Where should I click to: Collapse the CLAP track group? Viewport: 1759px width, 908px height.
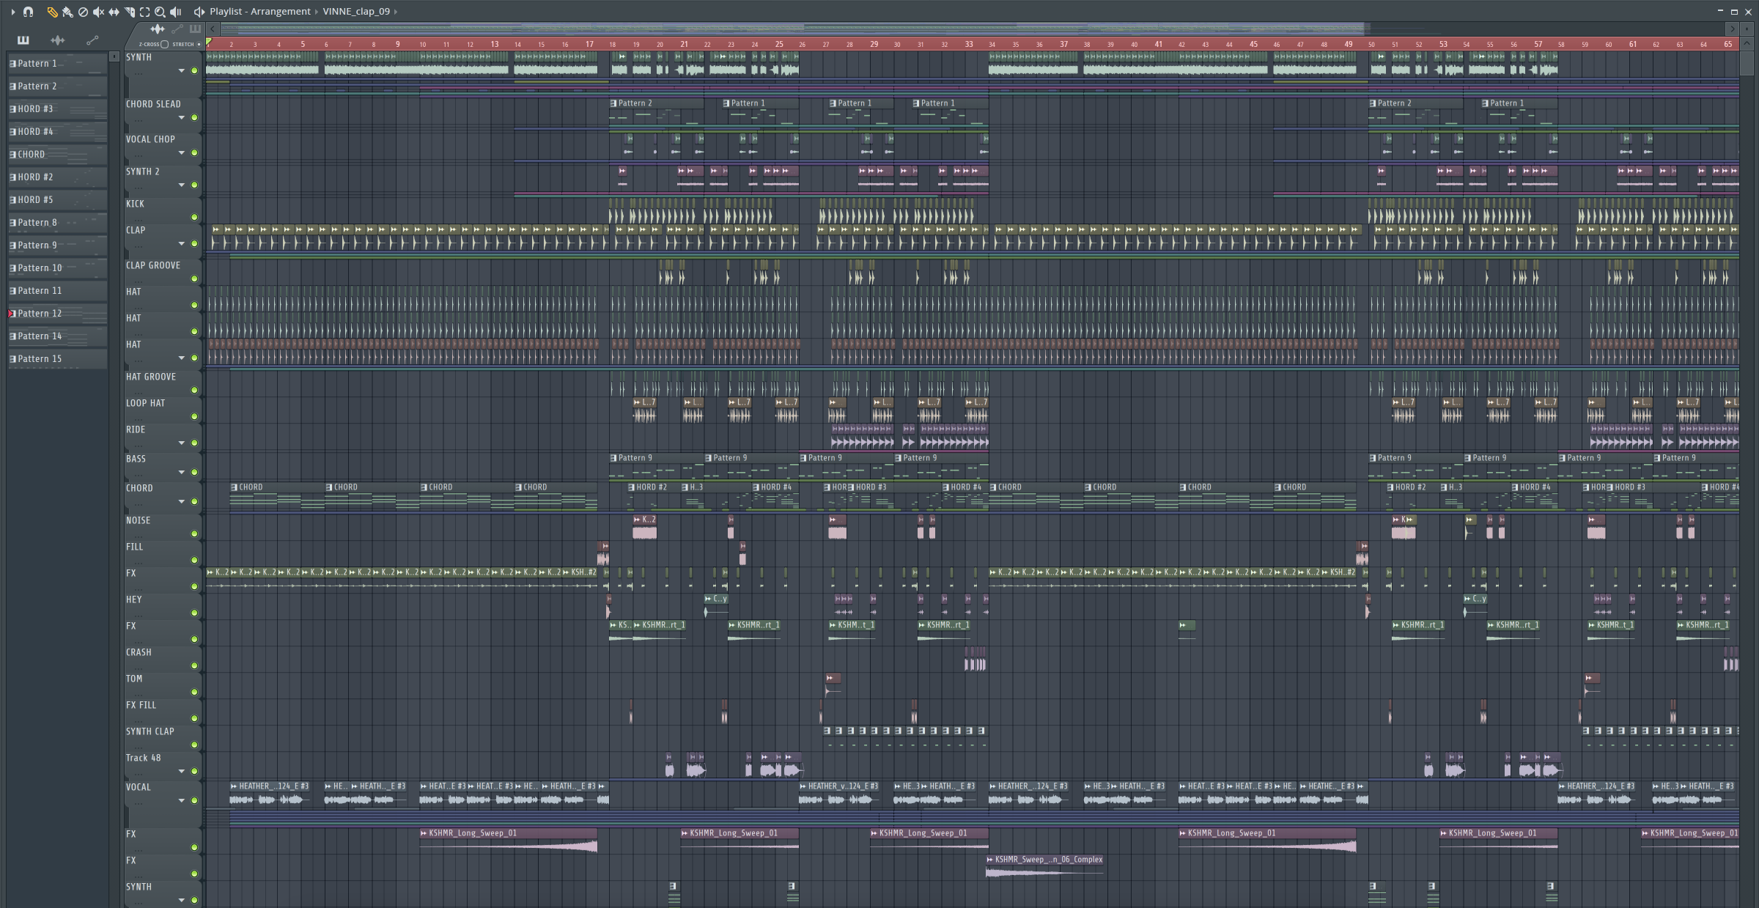click(x=181, y=244)
